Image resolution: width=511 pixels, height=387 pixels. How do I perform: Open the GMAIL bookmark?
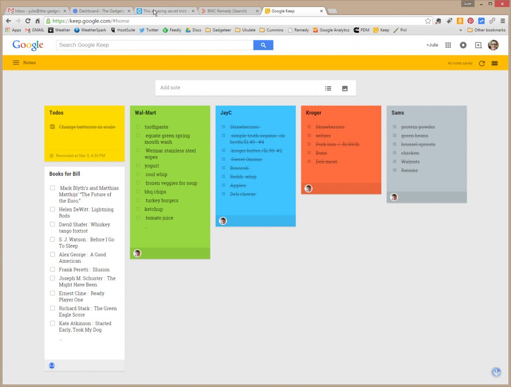pyautogui.click(x=34, y=30)
